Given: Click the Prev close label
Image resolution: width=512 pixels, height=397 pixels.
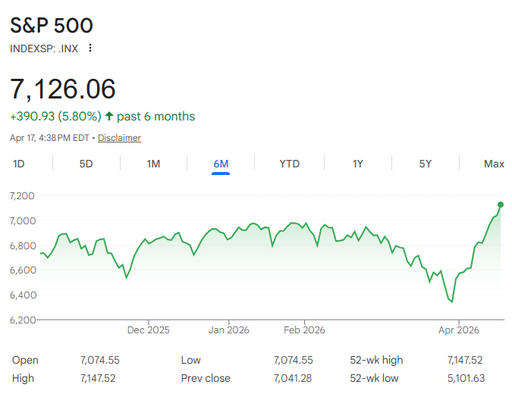Looking at the screenshot, I should point(206,378).
